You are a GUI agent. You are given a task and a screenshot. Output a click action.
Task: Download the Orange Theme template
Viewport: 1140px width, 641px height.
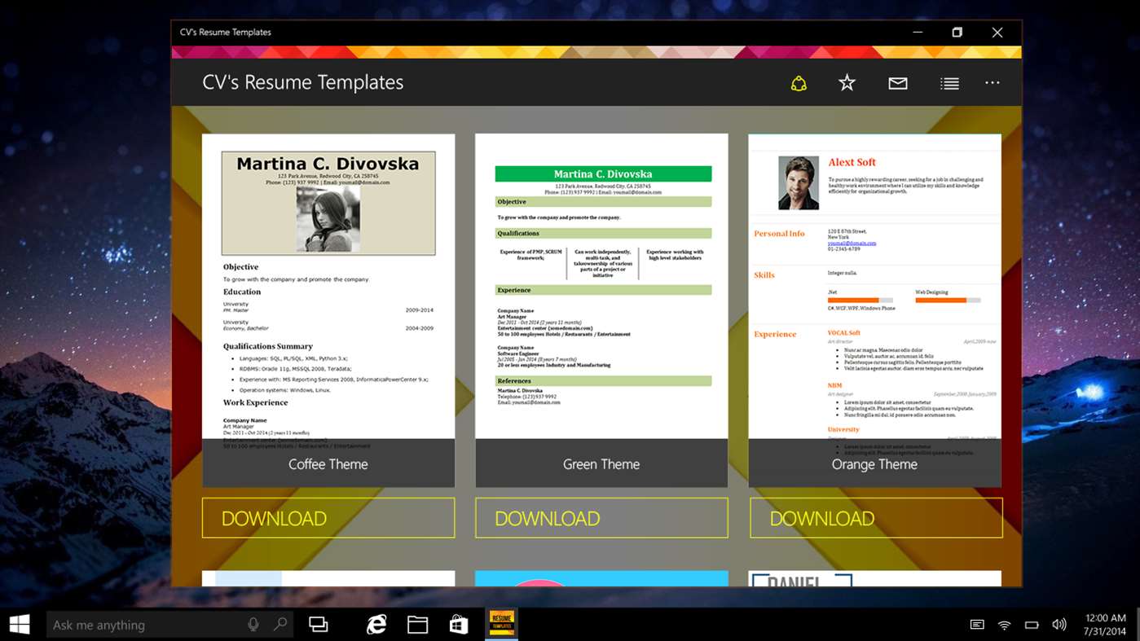click(876, 518)
